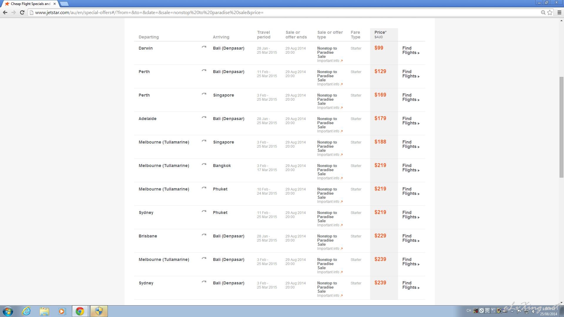Screen dimensions: 564x317
Task: Open the zoom magnifier icon in address bar
Action: tap(543, 12)
